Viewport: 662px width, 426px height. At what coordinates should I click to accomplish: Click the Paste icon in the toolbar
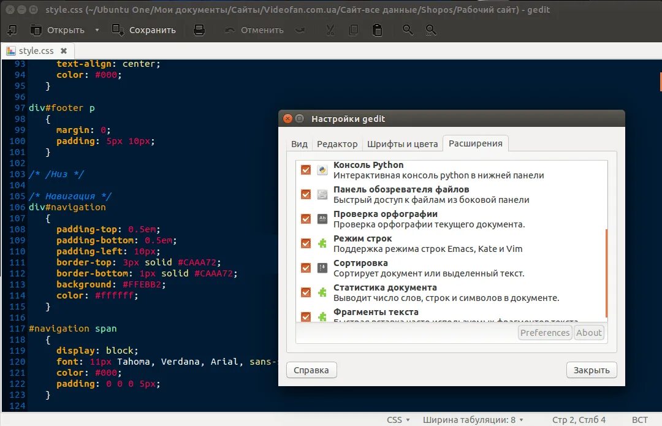click(378, 29)
